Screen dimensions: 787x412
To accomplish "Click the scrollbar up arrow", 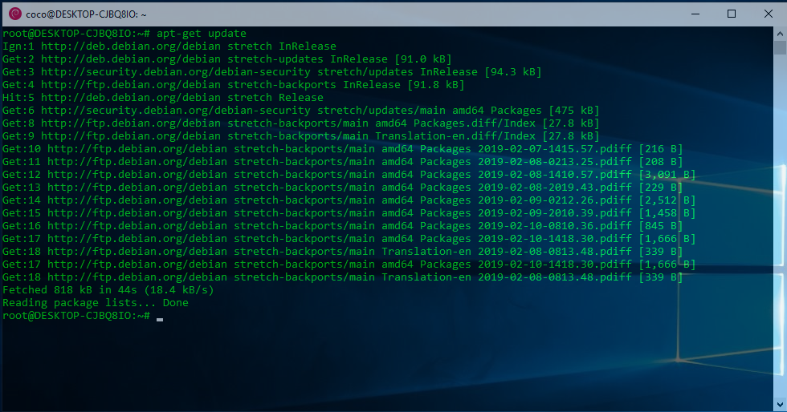I will 780,34.
